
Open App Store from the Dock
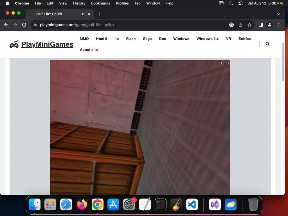(113, 204)
